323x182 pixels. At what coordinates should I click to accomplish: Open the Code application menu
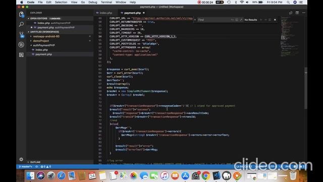(30, 2)
